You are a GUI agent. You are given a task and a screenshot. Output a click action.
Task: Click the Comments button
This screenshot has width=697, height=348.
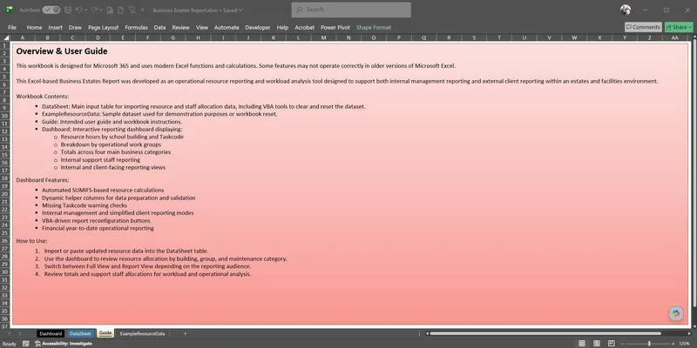pos(643,28)
